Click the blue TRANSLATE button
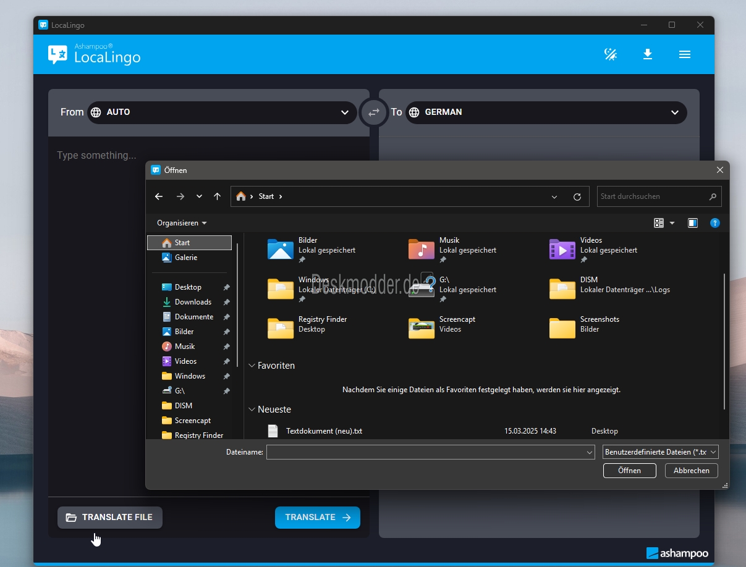 point(318,518)
